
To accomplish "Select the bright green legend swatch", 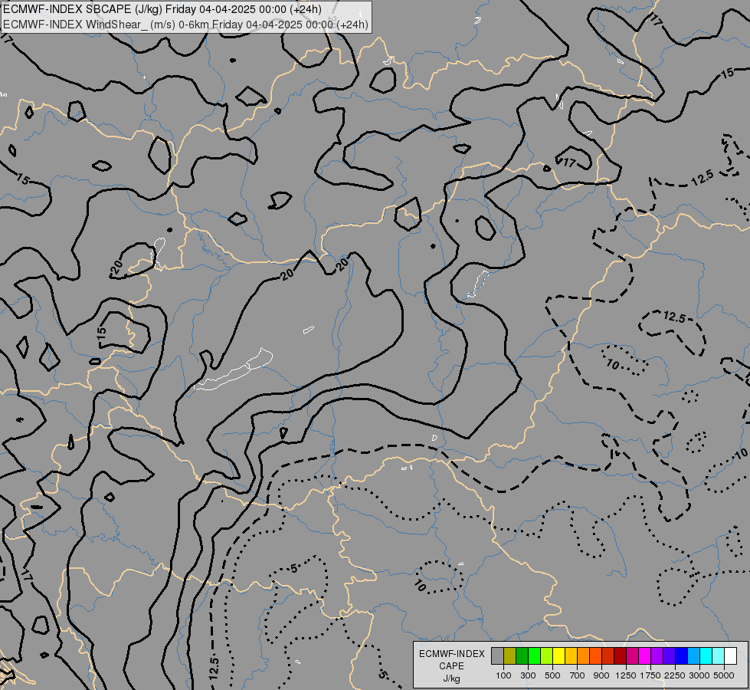I will (x=534, y=655).
